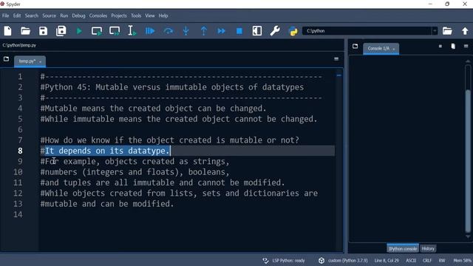Click the 'It depends on its datatype' line
Image resolution: width=473 pixels, height=266 pixels.
(105, 151)
